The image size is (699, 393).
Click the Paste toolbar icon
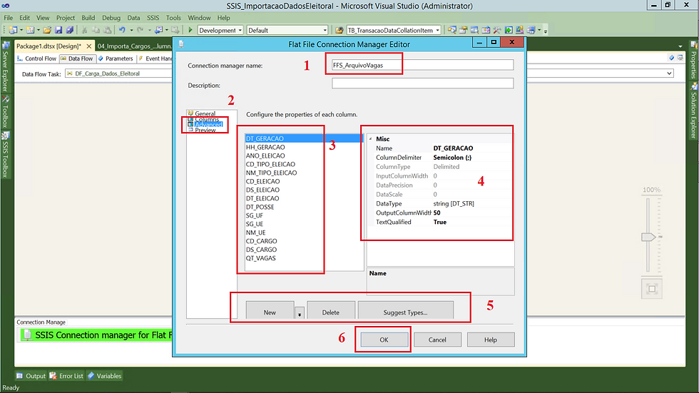tap(108, 30)
